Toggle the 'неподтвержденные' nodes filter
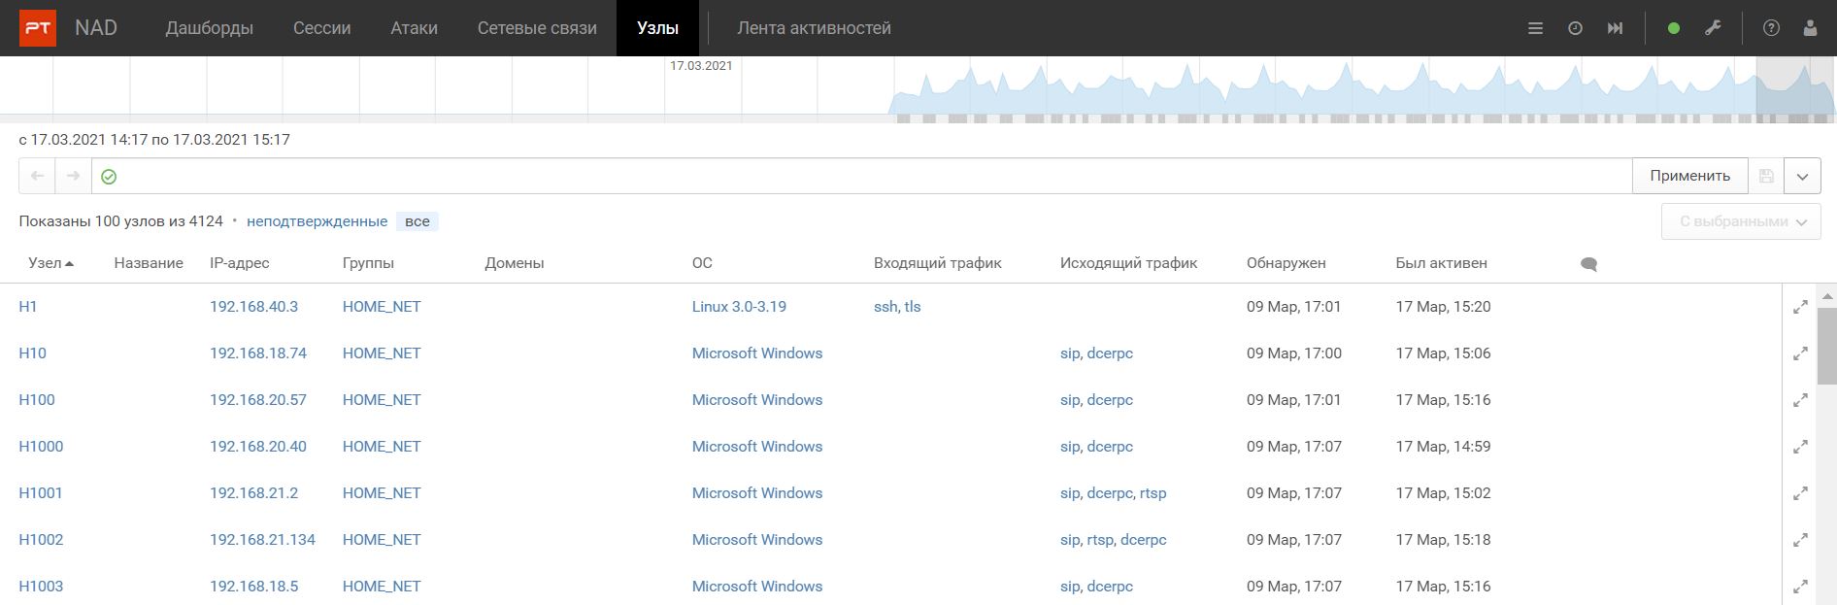Image resolution: width=1837 pixels, height=605 pixels. [317, 221]
